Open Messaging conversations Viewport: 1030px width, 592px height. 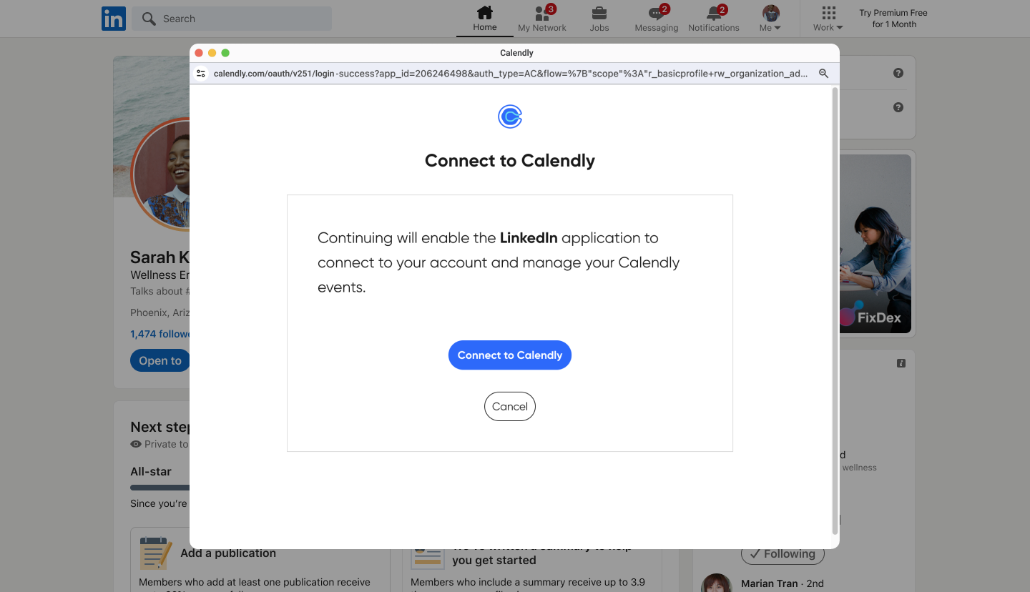(656, 17)
